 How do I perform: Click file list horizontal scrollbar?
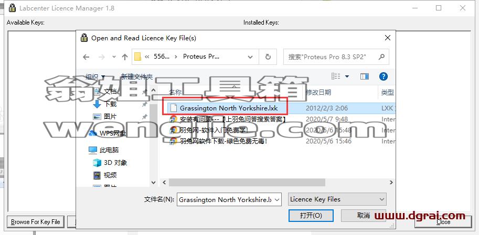tap(247, 182)
